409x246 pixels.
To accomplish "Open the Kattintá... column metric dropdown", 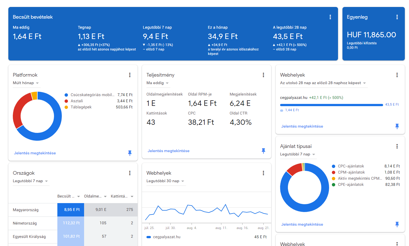I will click(122, 196).
